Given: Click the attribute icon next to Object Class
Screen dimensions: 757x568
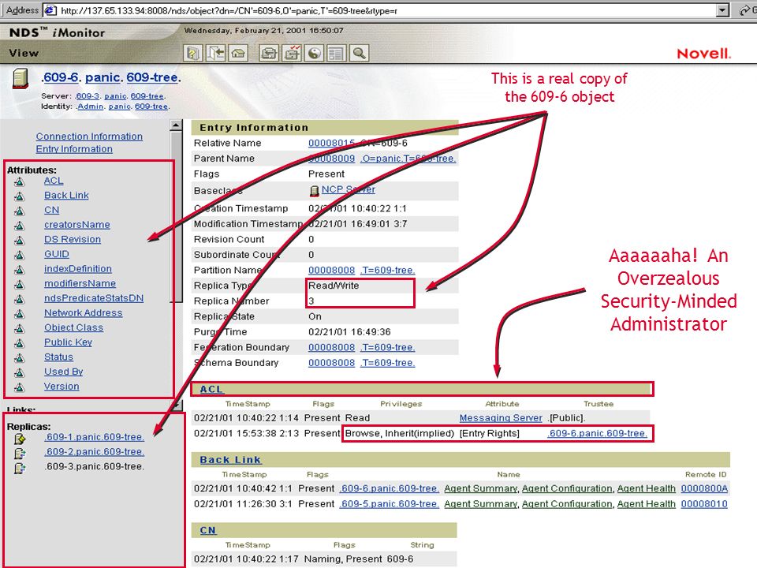Looking at the screenshot, I should click(19, 328).
